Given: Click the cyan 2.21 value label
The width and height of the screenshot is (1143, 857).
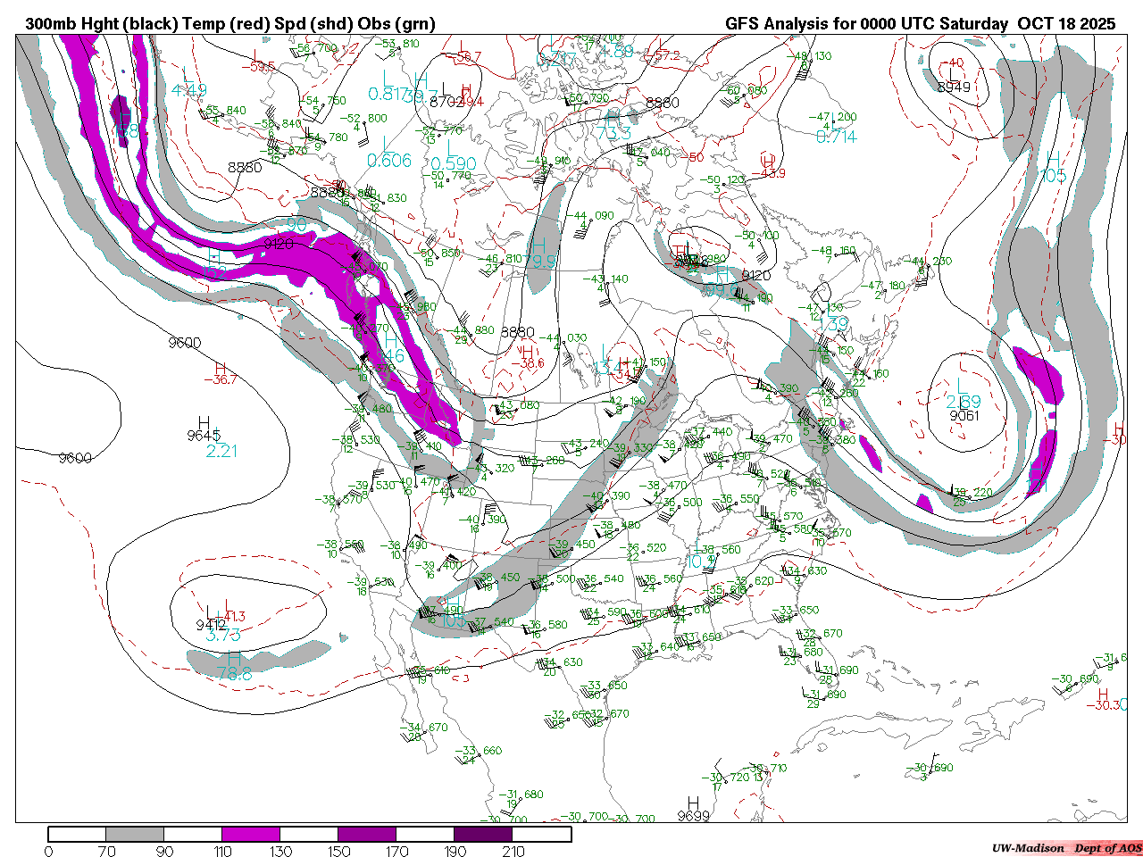Looking at the screenshot, I should pyautogui.click(x=221, y=452).
